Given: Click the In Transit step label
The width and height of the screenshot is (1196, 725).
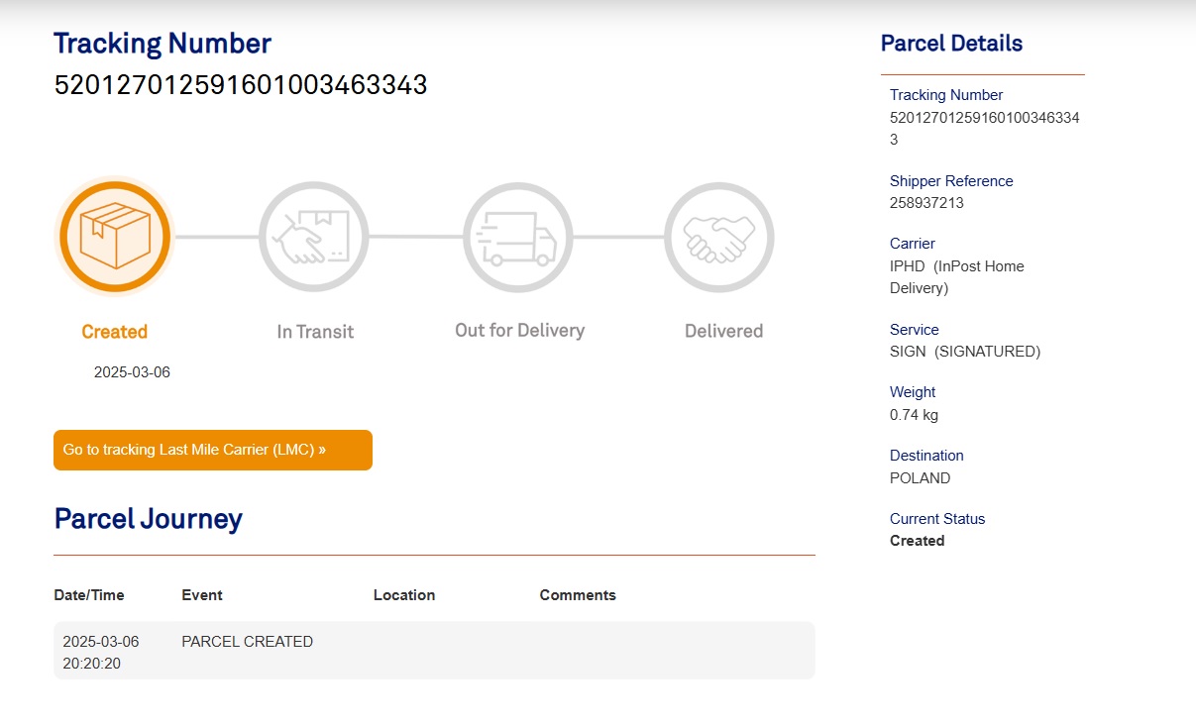Looking at the screenshot, I should tap(315, 332).
